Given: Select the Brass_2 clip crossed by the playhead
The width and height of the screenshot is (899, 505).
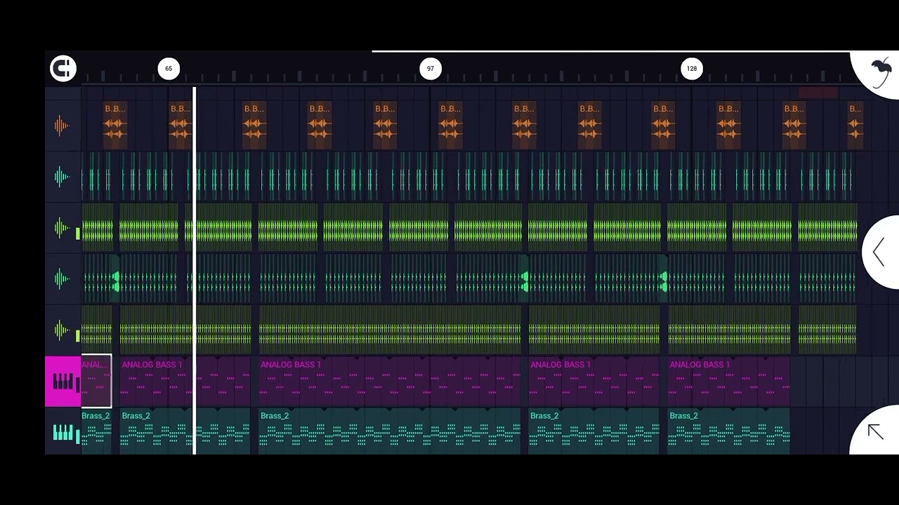Looking at the screenshot, I should pyautogui.click(x=185, y=431).
